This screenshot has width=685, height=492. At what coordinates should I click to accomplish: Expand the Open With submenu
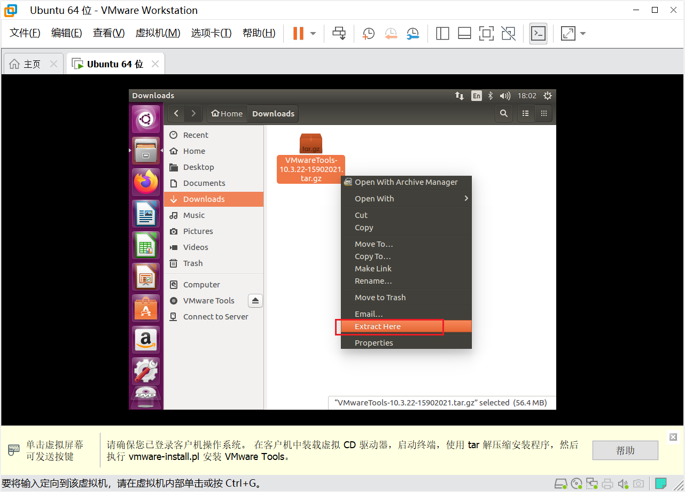406,199
